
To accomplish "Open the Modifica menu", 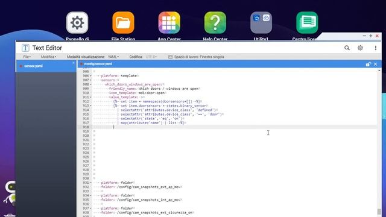I will click(x=48, y=57).
